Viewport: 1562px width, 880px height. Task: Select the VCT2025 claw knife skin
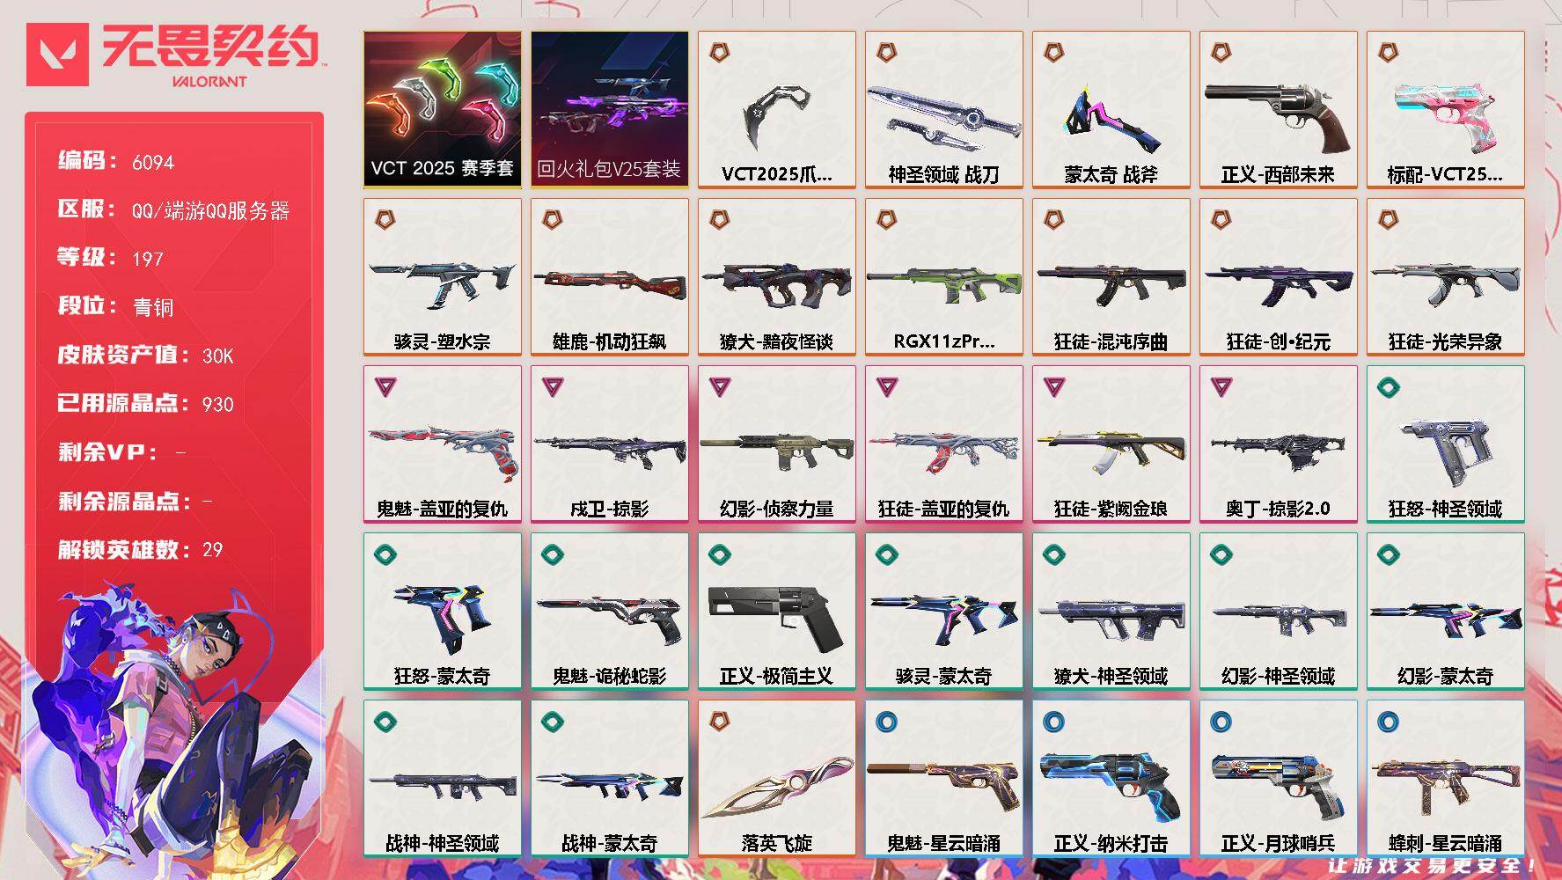pos(776,110)
